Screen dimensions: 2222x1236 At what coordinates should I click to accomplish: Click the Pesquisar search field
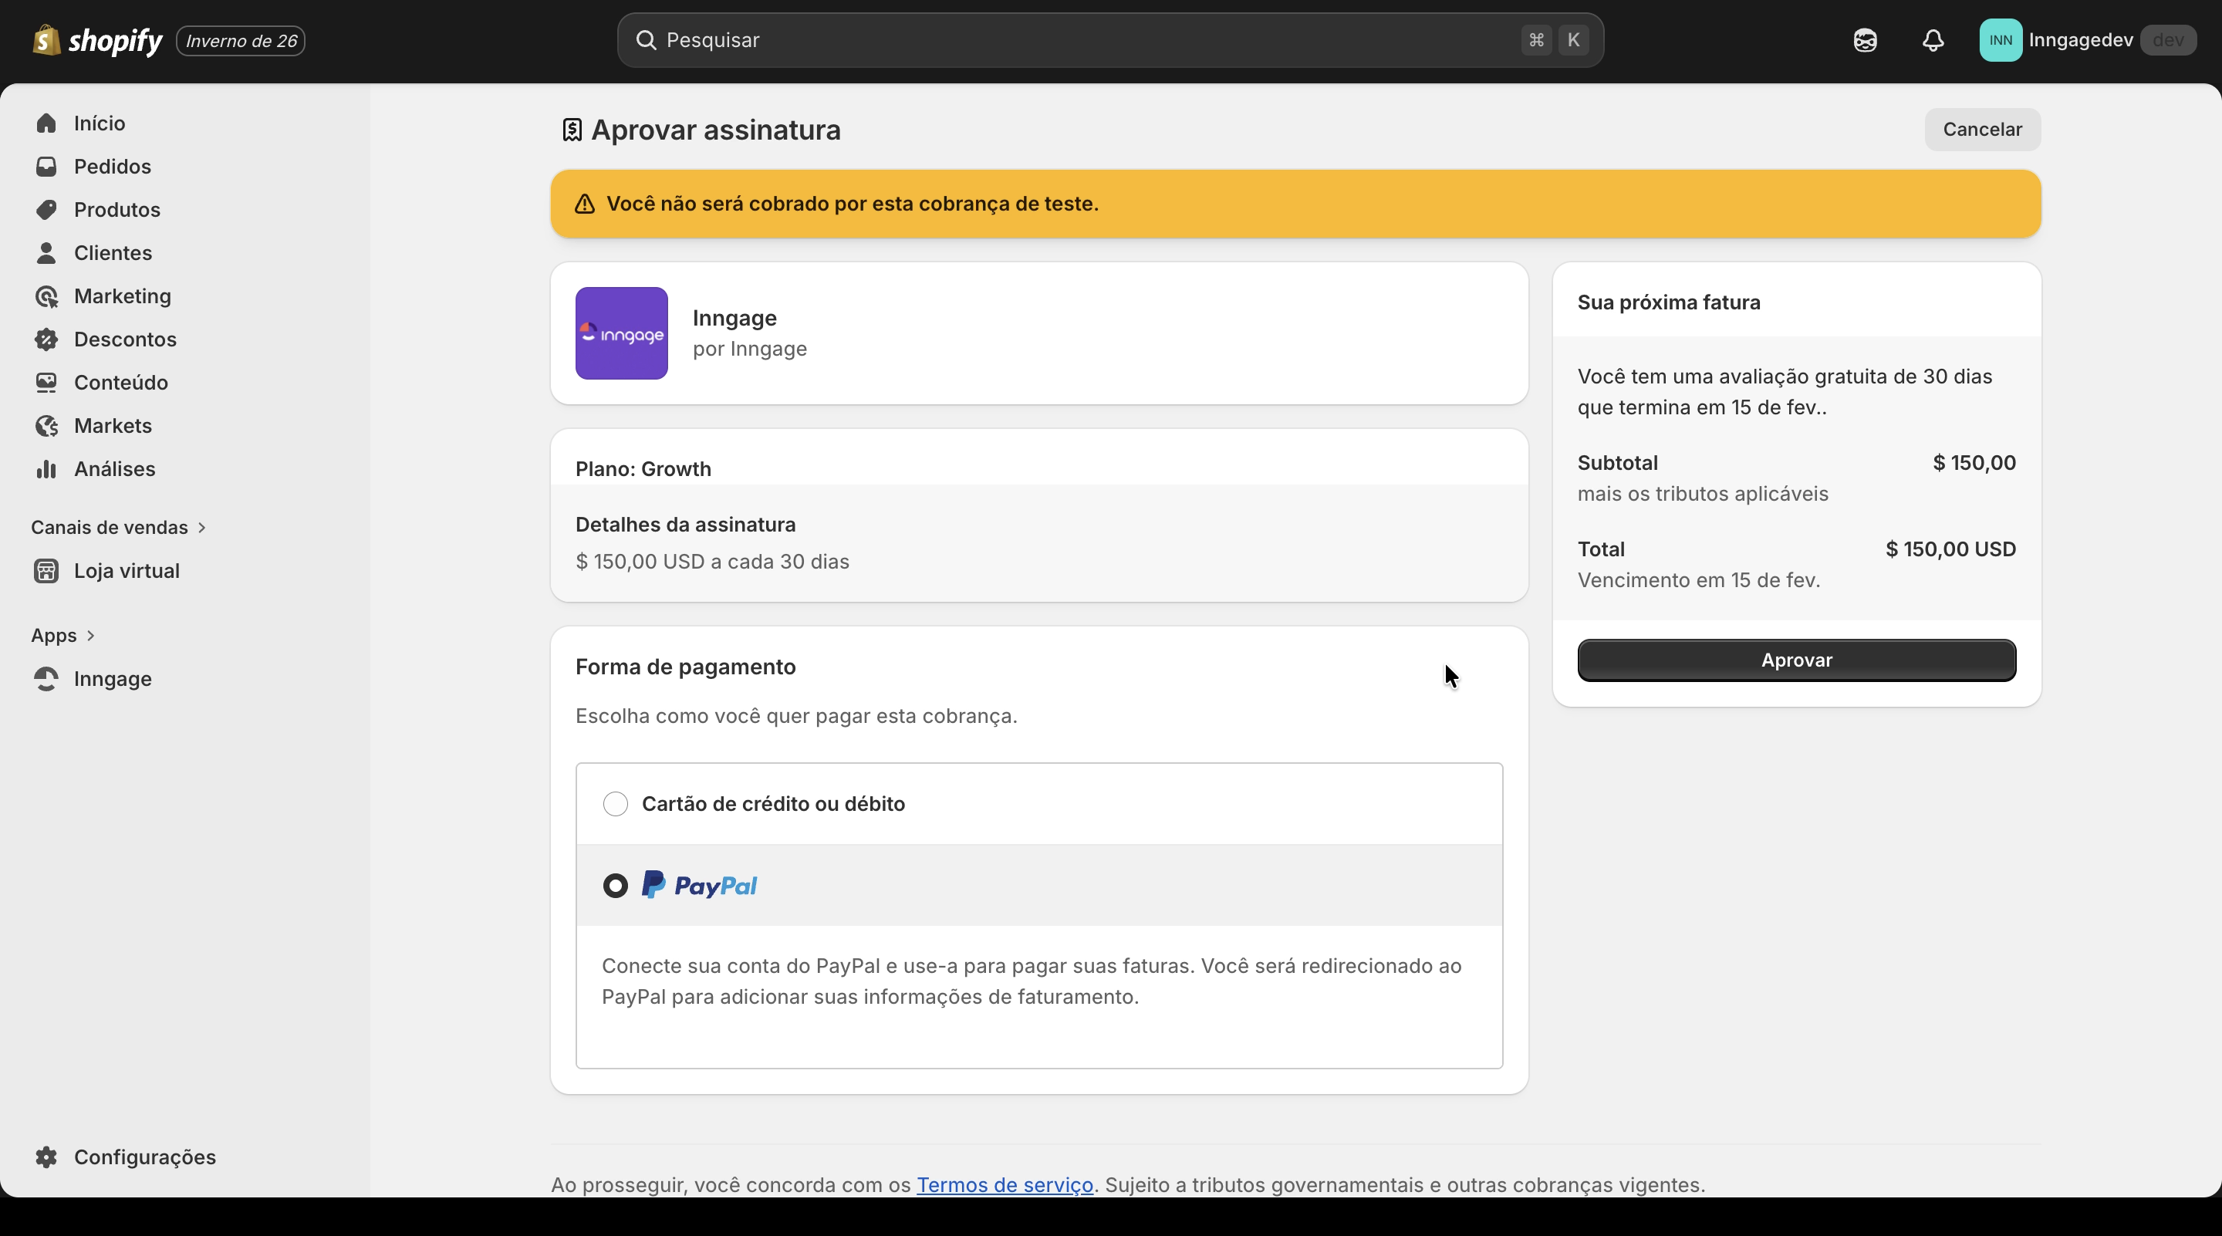click(x=1087, y=41)
